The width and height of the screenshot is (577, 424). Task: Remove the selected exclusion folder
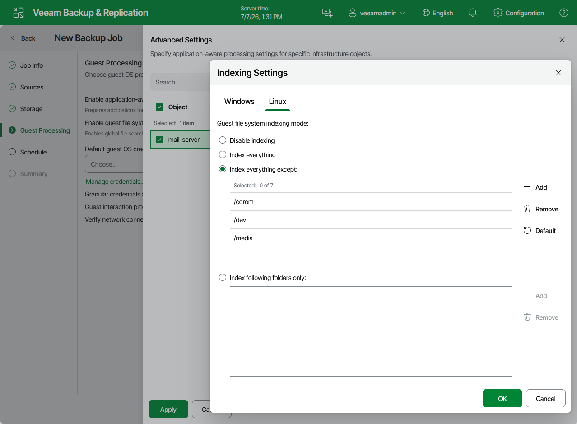point(541,209)
